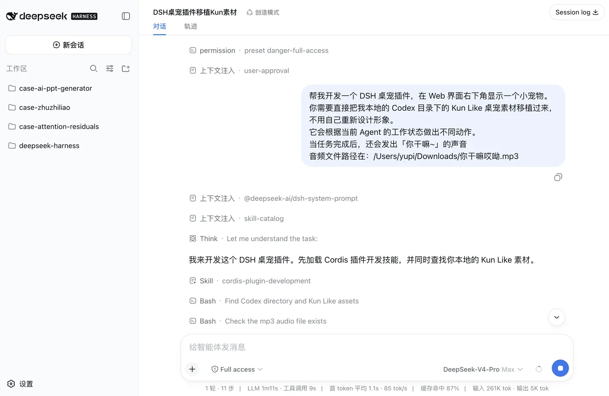
Task: Click the 创造模式 mode label
Action: [x=263, y=13]
